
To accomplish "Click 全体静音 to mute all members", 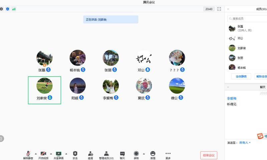I will [241, 76].
